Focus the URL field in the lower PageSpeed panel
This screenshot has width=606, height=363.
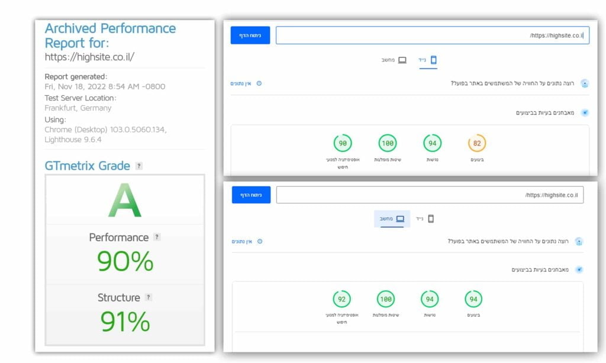(x=430, y=195)
